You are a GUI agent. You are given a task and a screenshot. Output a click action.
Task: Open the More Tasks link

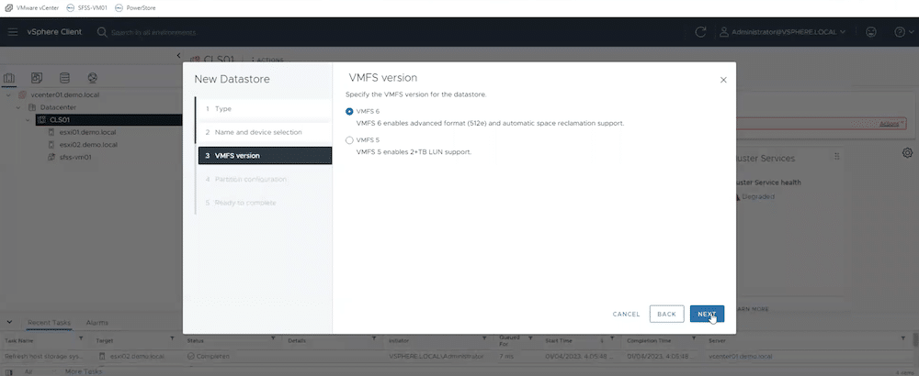[x=84, y=371]
